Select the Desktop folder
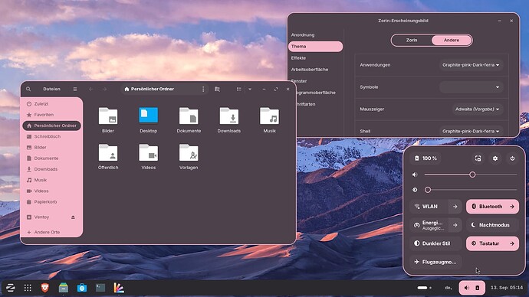This screenshot has width=529, height=297. 149,116
